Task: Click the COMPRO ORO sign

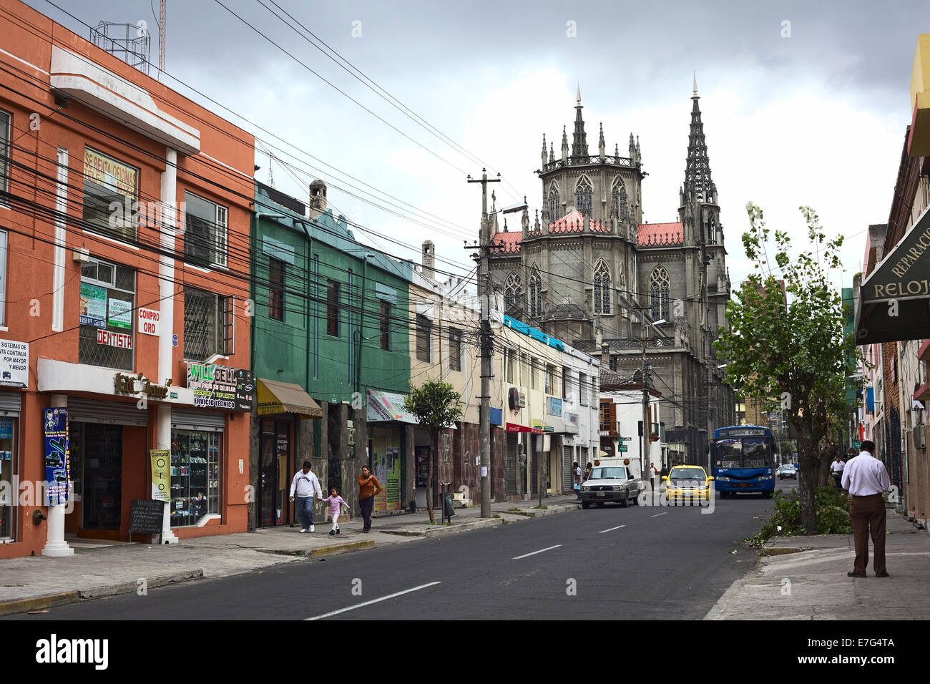Action: 149,321
